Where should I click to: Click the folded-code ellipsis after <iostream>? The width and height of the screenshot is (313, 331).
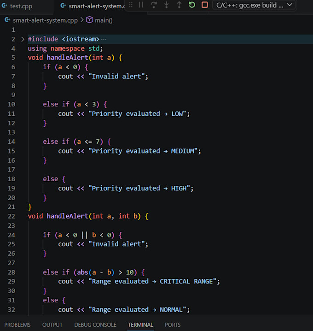click(x=104, y=39)
